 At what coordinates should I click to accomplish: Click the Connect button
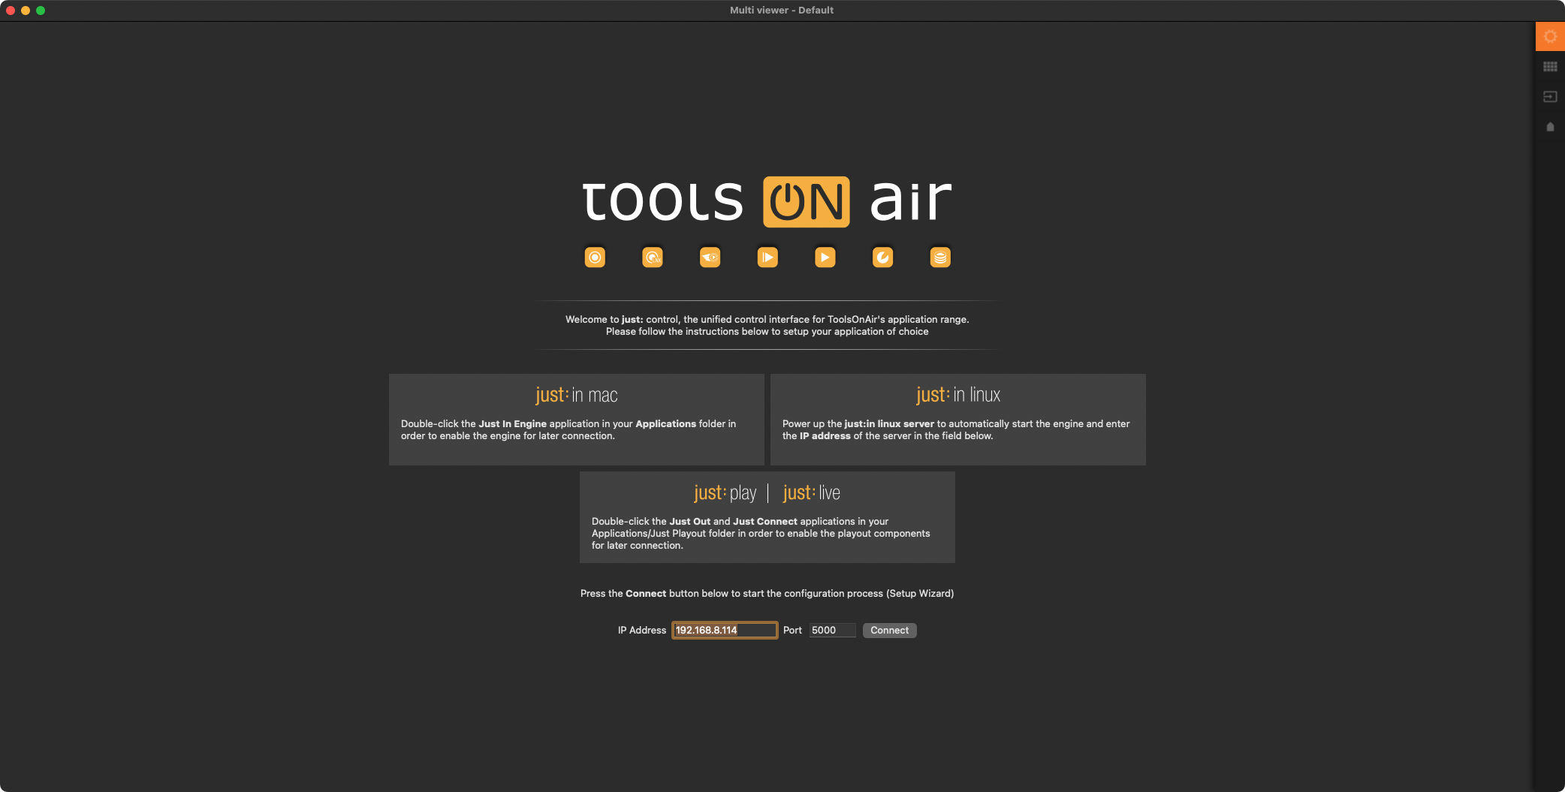[x=889, y=631]
